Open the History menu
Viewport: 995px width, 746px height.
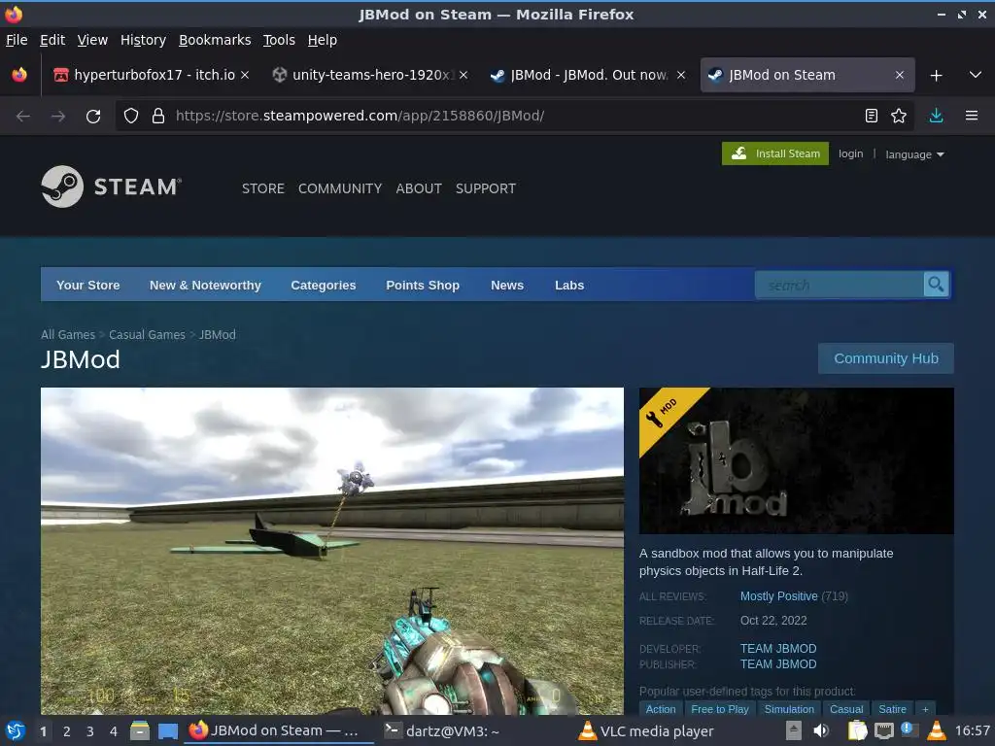pyautogui.click(x=143, y=40)
